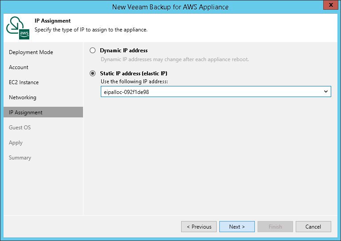Open the Apply step in sidebar

tap(16, 143)
